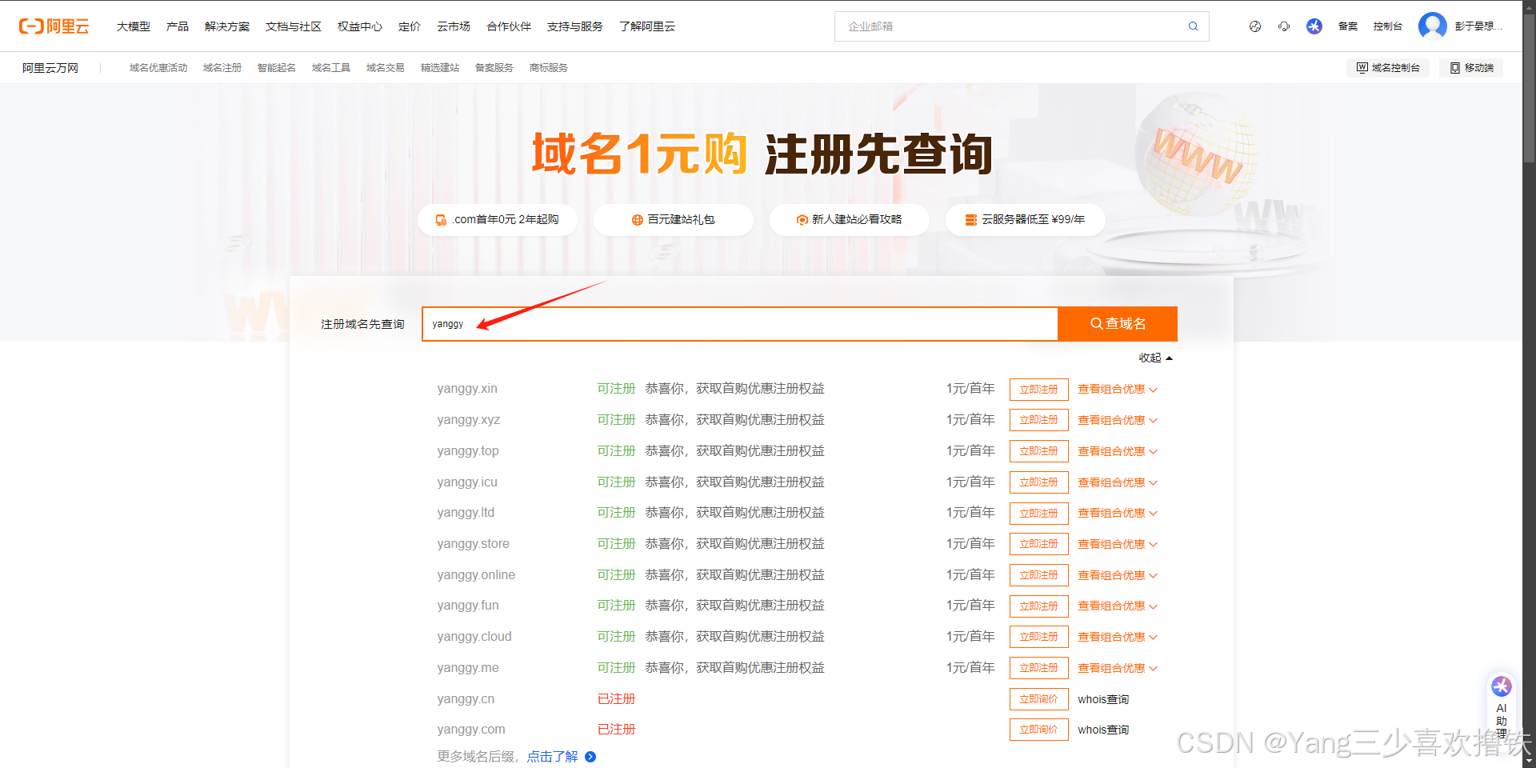
Task: Go to 商标服务 tab
Action: pos(549,68)
